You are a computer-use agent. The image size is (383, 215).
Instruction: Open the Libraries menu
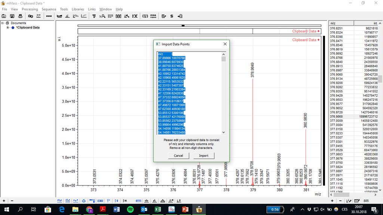(78, 9)
